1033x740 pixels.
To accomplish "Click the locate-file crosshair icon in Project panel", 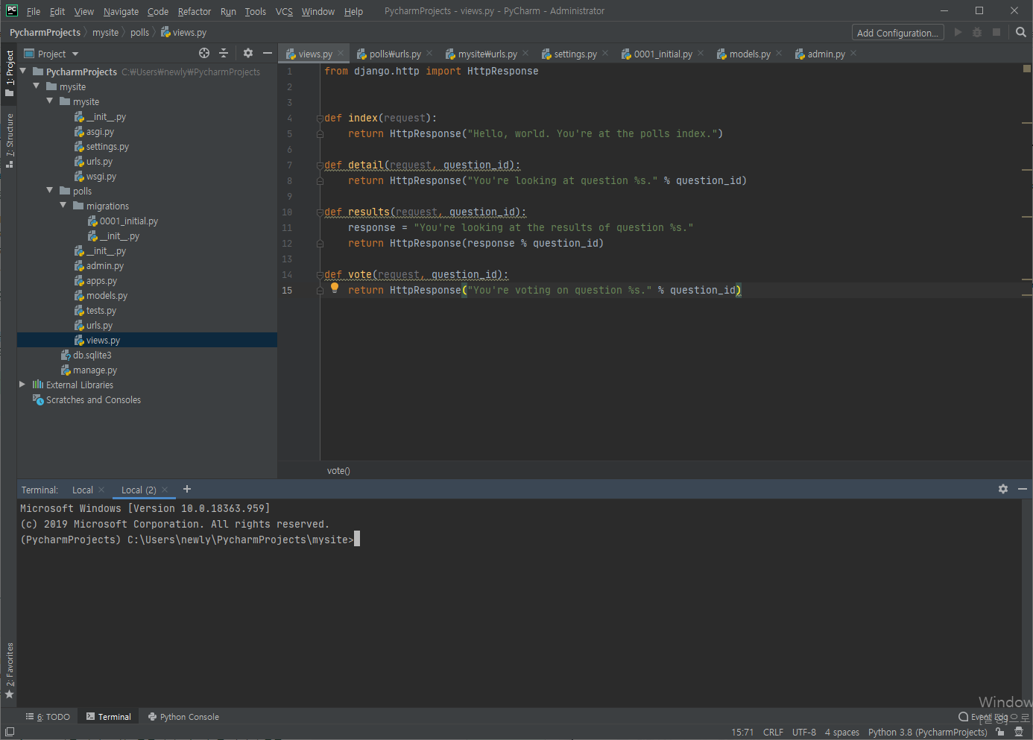I will tap(204, 53).
